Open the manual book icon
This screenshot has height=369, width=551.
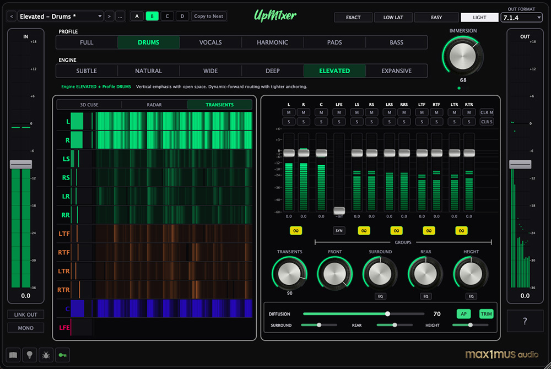point(12,355)
